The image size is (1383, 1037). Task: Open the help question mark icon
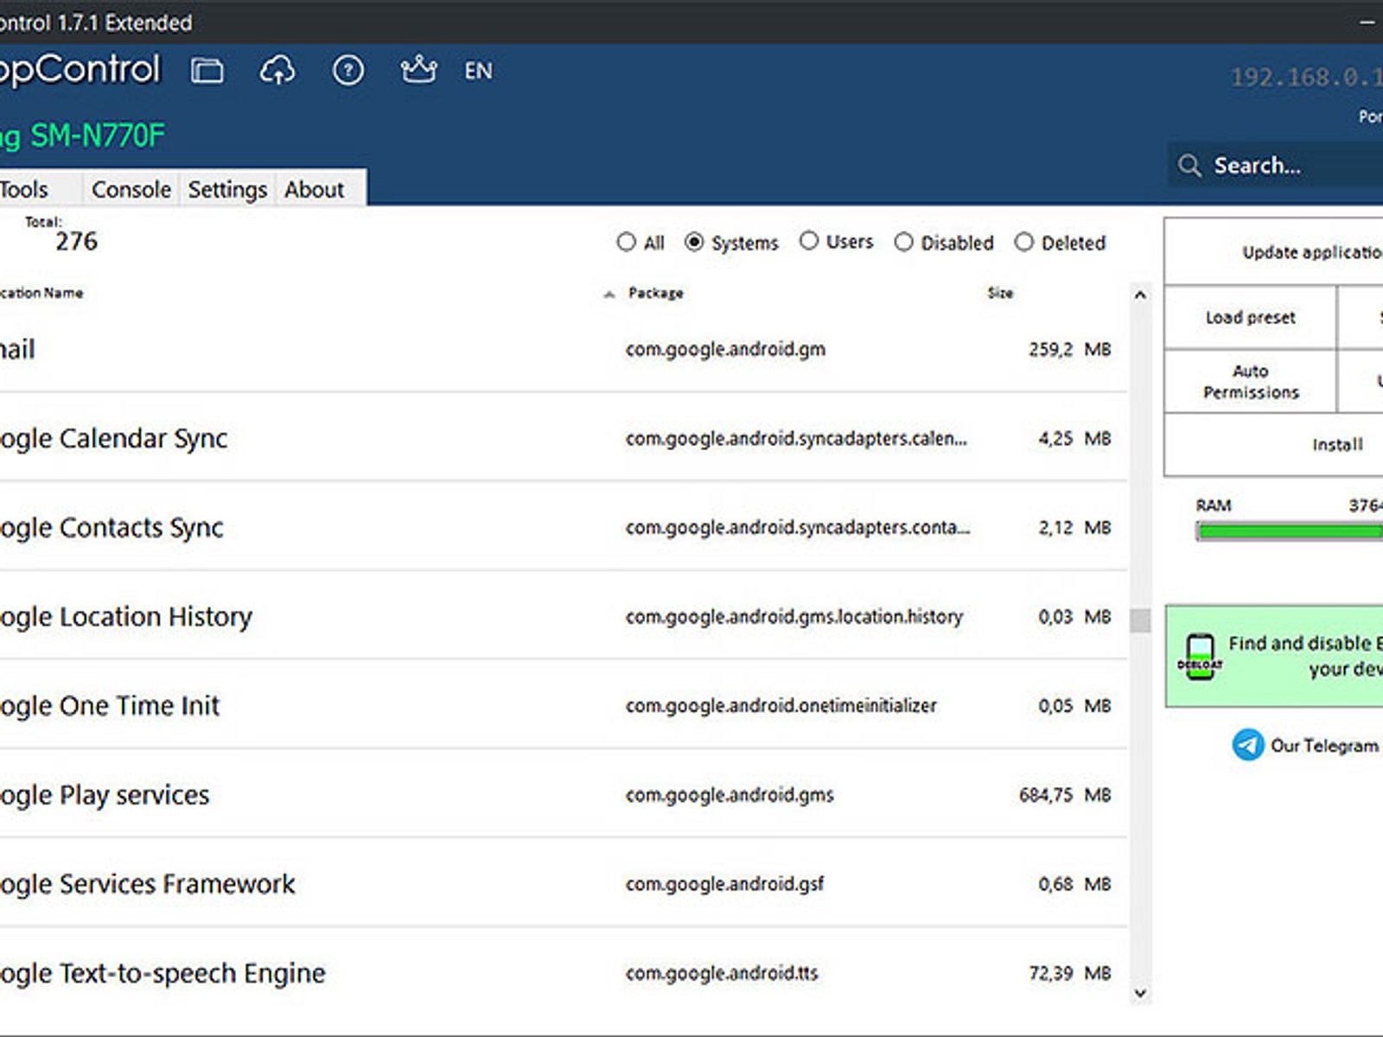coord(347,70)
